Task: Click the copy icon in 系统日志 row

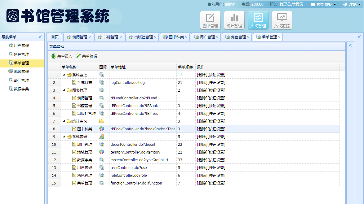Action: coord(102,82)
